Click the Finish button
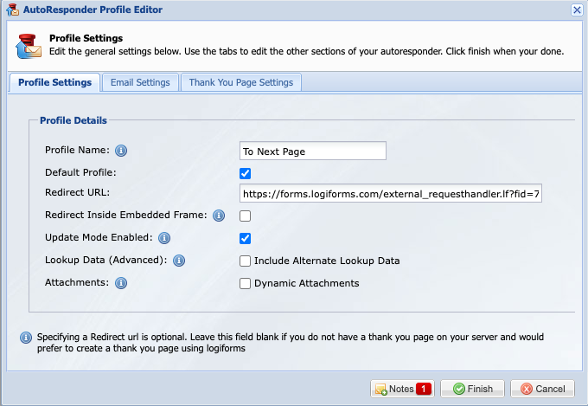588x406 pixels. 472,389
